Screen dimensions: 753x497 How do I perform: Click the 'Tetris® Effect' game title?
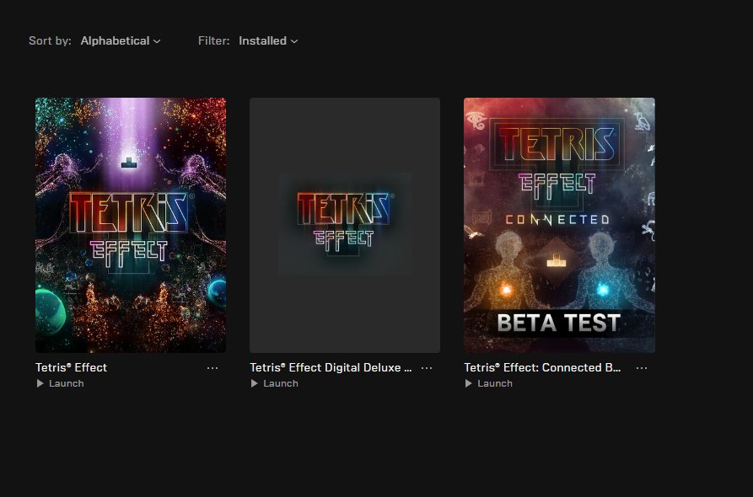point(71,367)
